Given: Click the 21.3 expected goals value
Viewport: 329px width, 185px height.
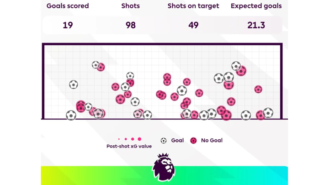Looking at the screenshot, I should tap(256, 25).
